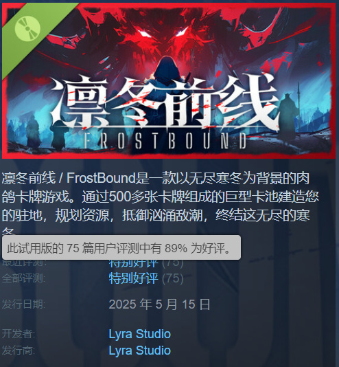Click the 发行商 label
Viewport: 339px width, 367px height.
19,351
